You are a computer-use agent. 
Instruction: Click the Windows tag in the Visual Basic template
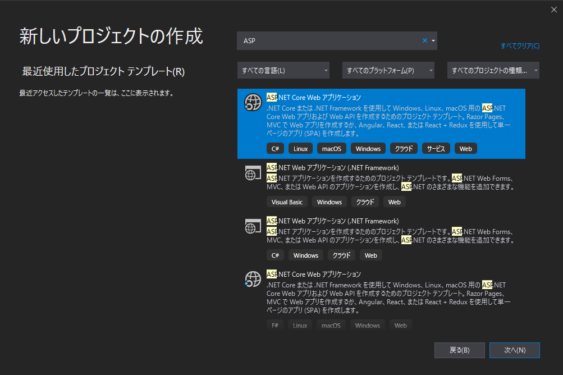click(x=329, y=202)
